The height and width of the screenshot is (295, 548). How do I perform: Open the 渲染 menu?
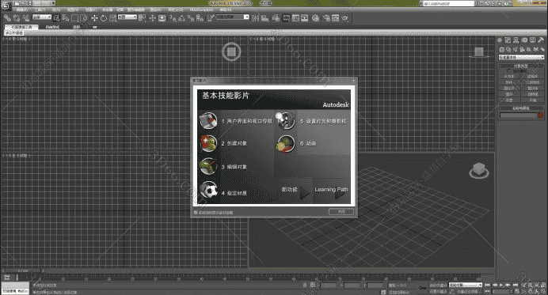155,9
